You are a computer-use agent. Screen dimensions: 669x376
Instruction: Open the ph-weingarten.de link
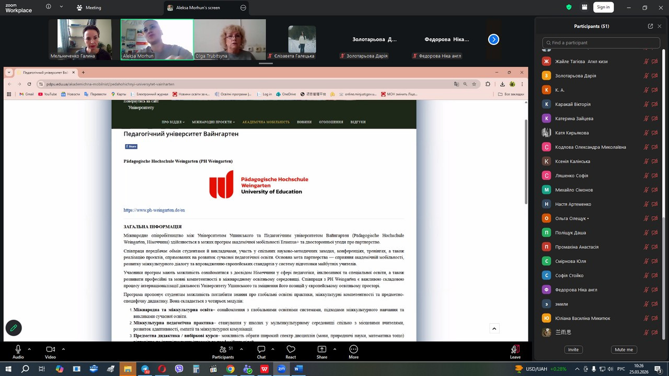(x=154, y=210)
